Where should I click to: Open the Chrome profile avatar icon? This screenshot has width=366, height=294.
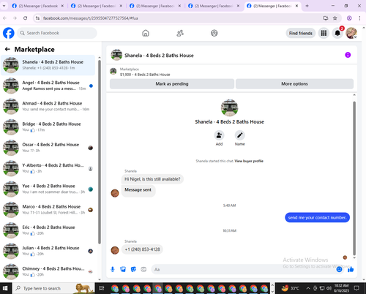349,18
